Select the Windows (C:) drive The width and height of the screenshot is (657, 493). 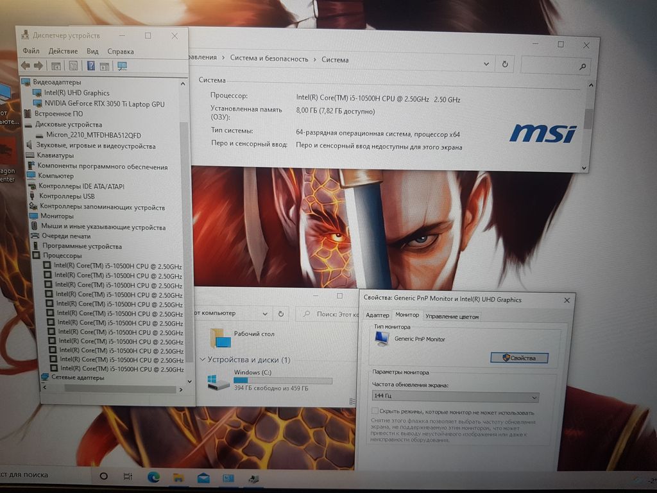point(270,379)
